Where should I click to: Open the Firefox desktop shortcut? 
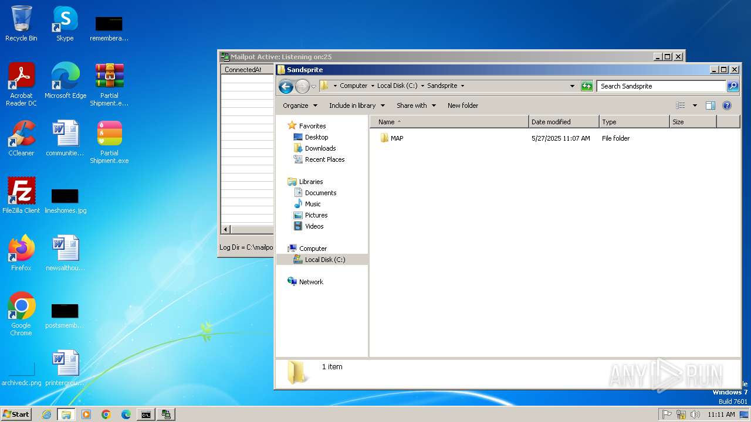coord(21,253)
